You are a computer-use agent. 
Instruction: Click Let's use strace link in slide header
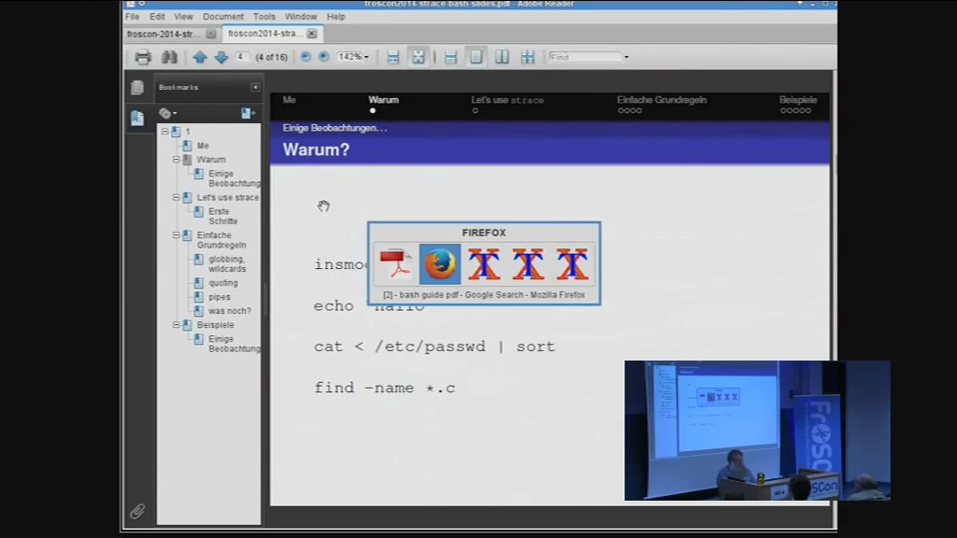pyautogui.click(x=507, y=100)
